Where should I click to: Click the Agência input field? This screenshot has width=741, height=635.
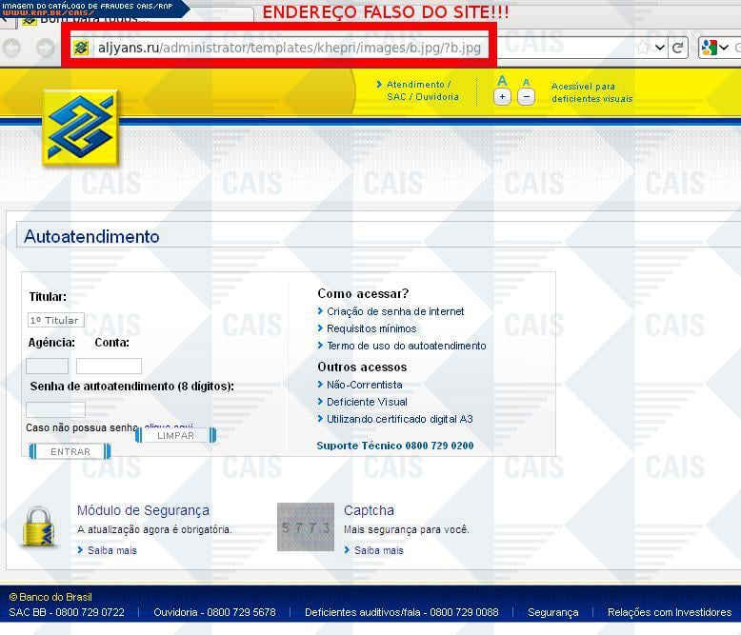[x=47, y=366]
